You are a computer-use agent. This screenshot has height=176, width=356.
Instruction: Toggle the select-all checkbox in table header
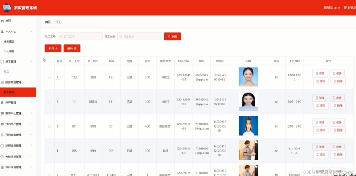(50, 61)
